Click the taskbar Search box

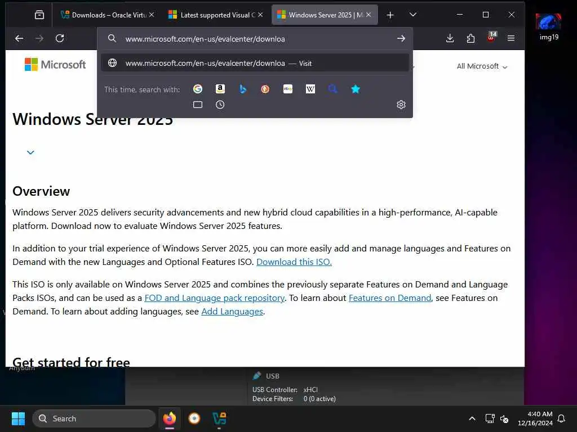coord(94,418)
